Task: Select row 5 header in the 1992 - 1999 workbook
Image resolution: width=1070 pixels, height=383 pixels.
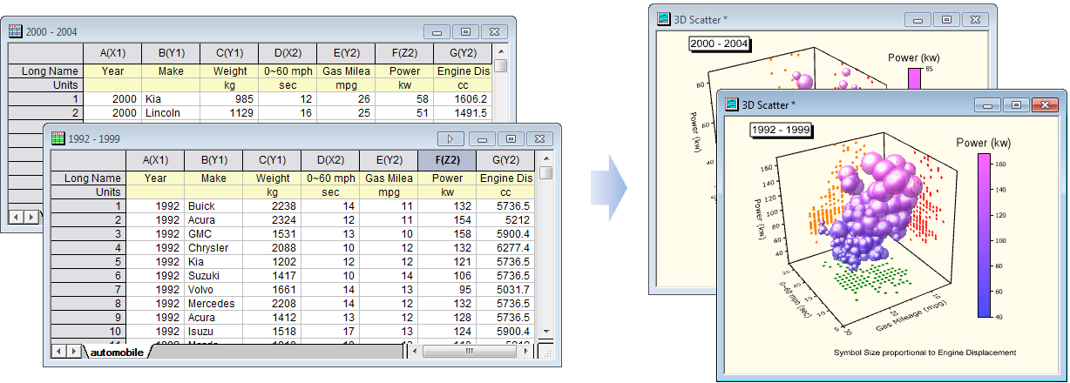Action: click(x=89, y=261)
